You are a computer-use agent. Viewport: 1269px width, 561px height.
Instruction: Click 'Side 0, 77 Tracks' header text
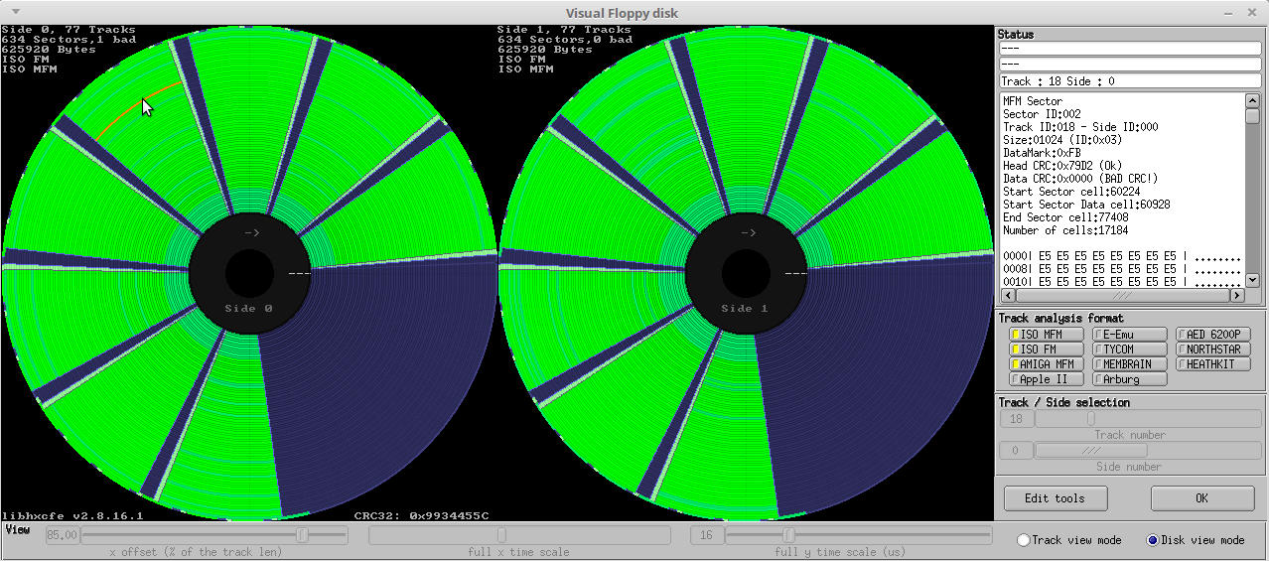69,30
